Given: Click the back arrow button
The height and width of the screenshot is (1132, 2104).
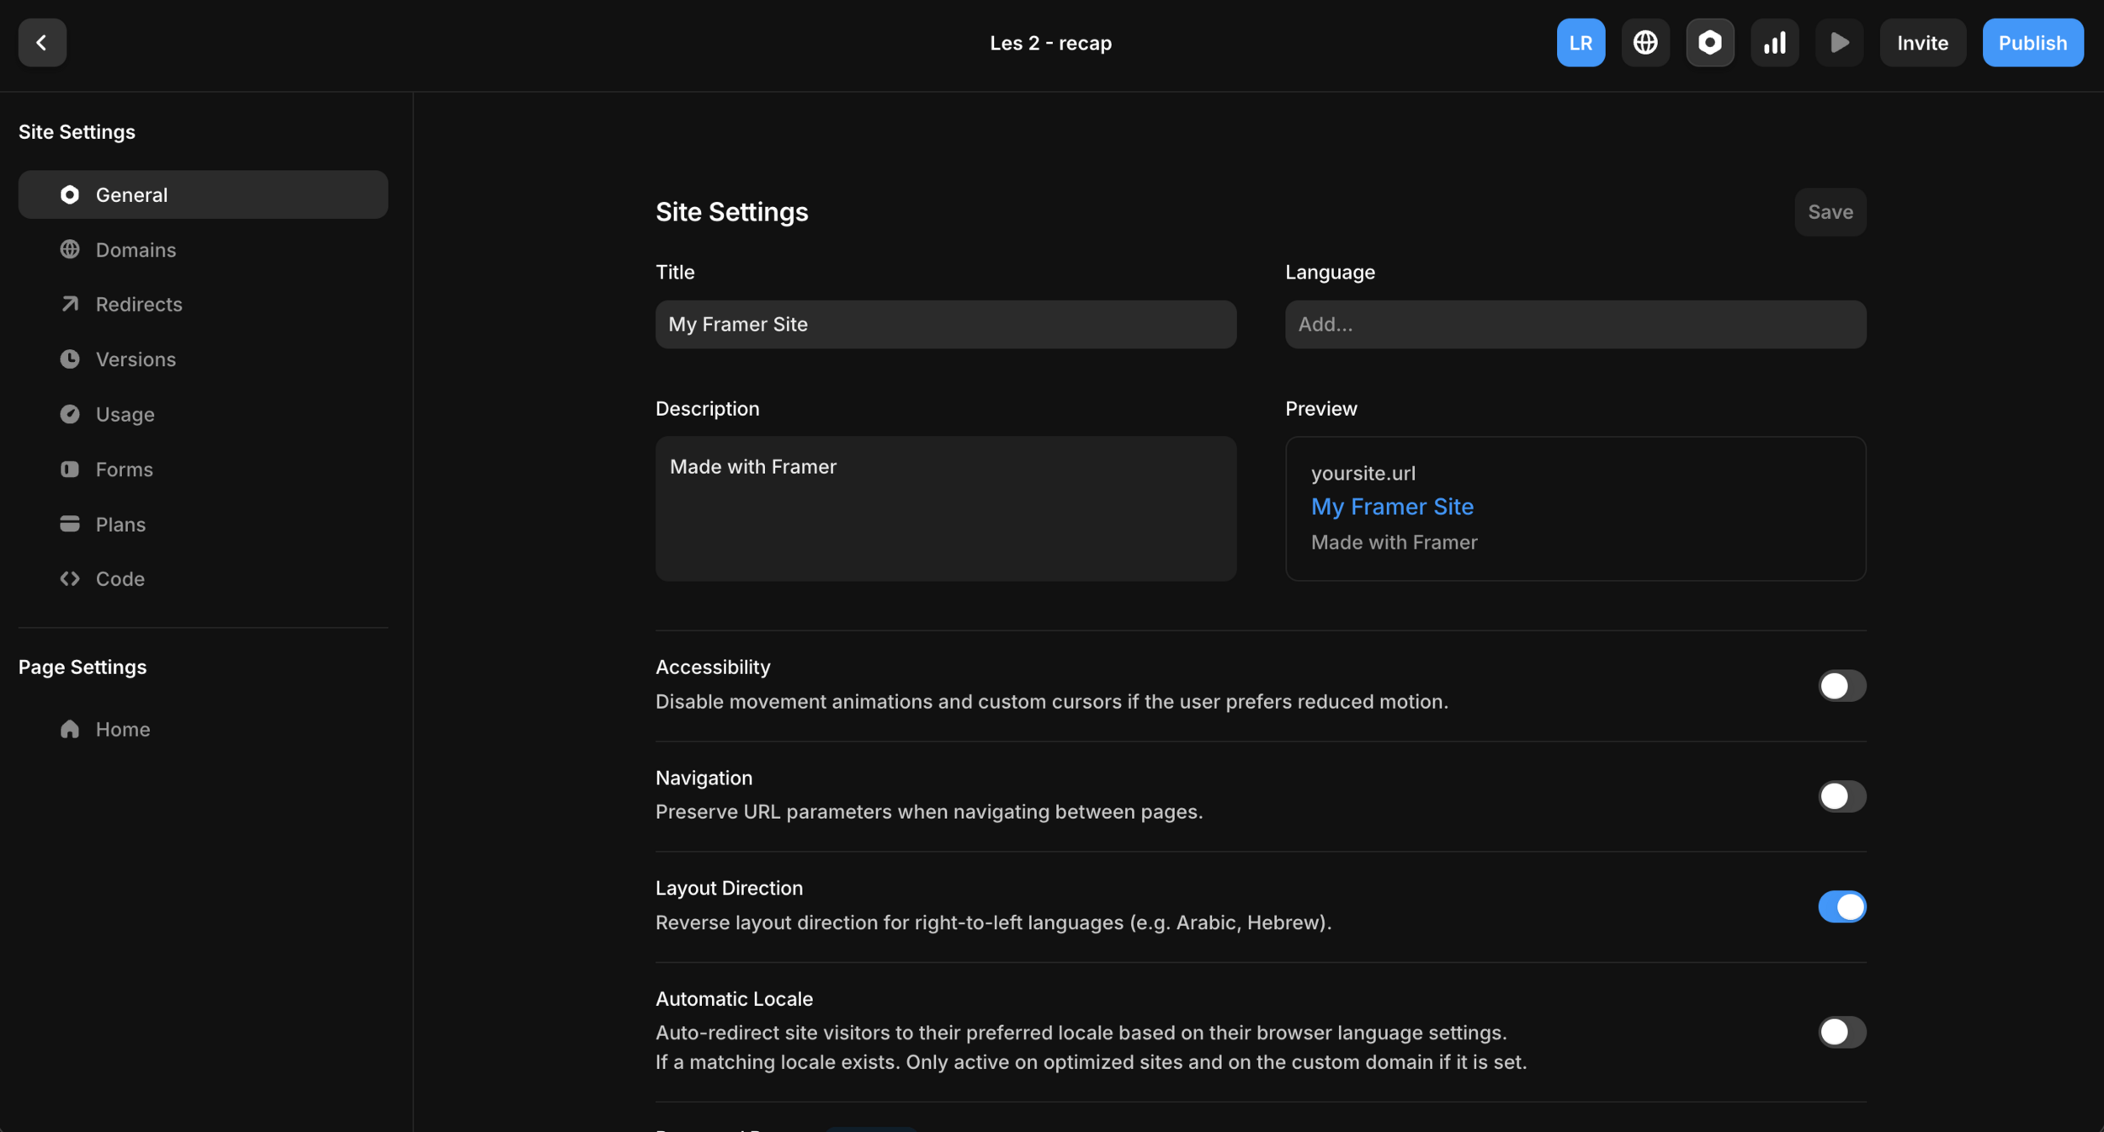Looking at the screenshot, I should tap(42, 42).
